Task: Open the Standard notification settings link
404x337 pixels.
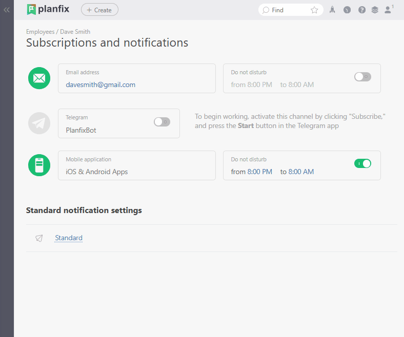Action: coord(69,238)
